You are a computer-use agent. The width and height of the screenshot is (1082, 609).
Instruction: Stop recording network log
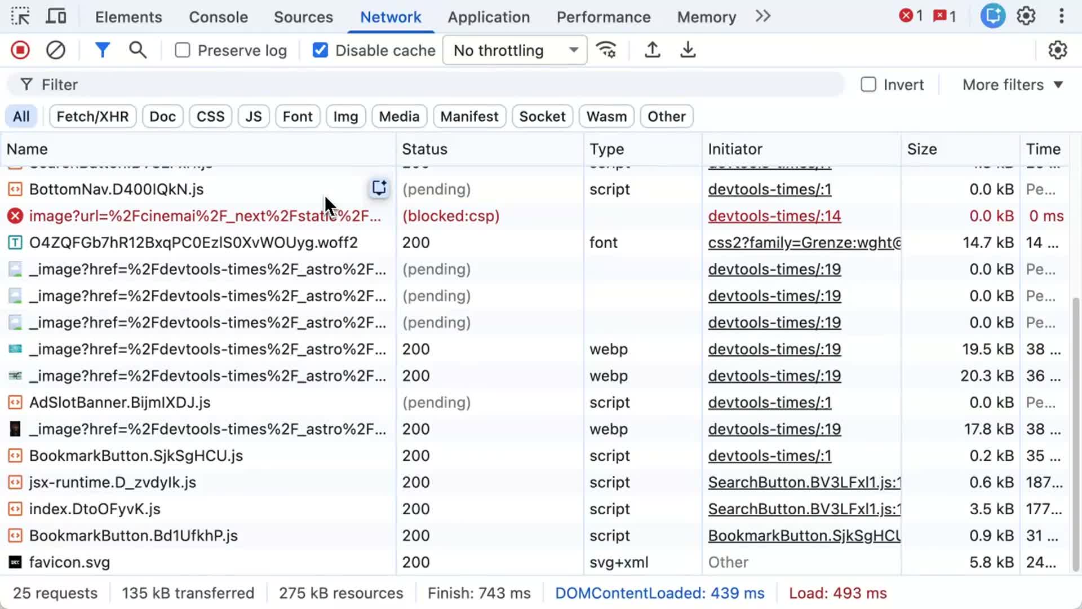(x=19, y=50)
